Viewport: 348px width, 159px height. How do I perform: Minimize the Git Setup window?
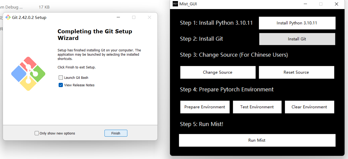pos(118,17)
